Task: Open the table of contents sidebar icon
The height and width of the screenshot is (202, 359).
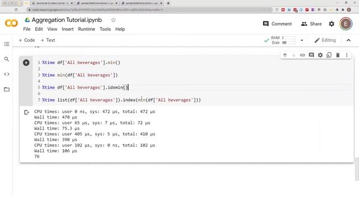Action: (x=7, y=44)
